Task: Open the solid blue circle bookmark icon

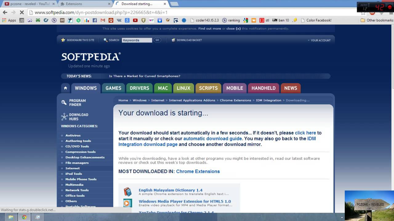Action: click(184, 20)
